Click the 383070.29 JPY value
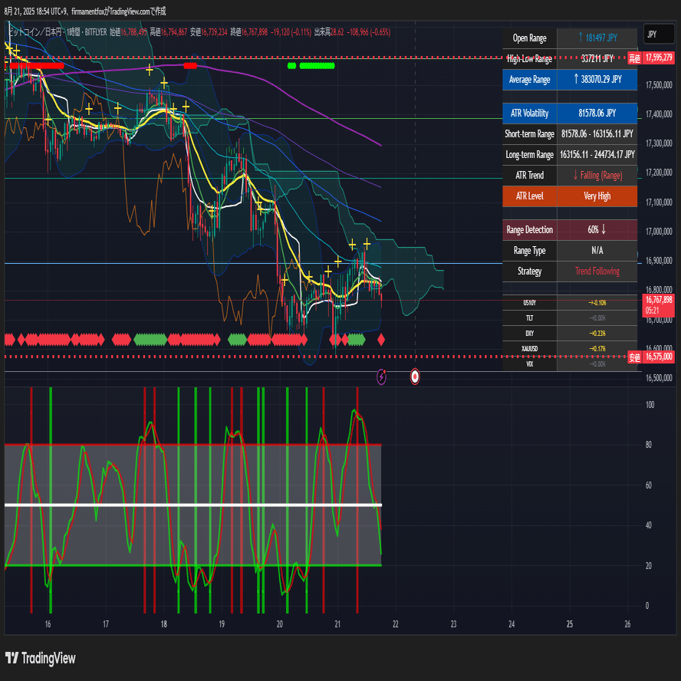 pyautogui.click(x=597, y=79)
